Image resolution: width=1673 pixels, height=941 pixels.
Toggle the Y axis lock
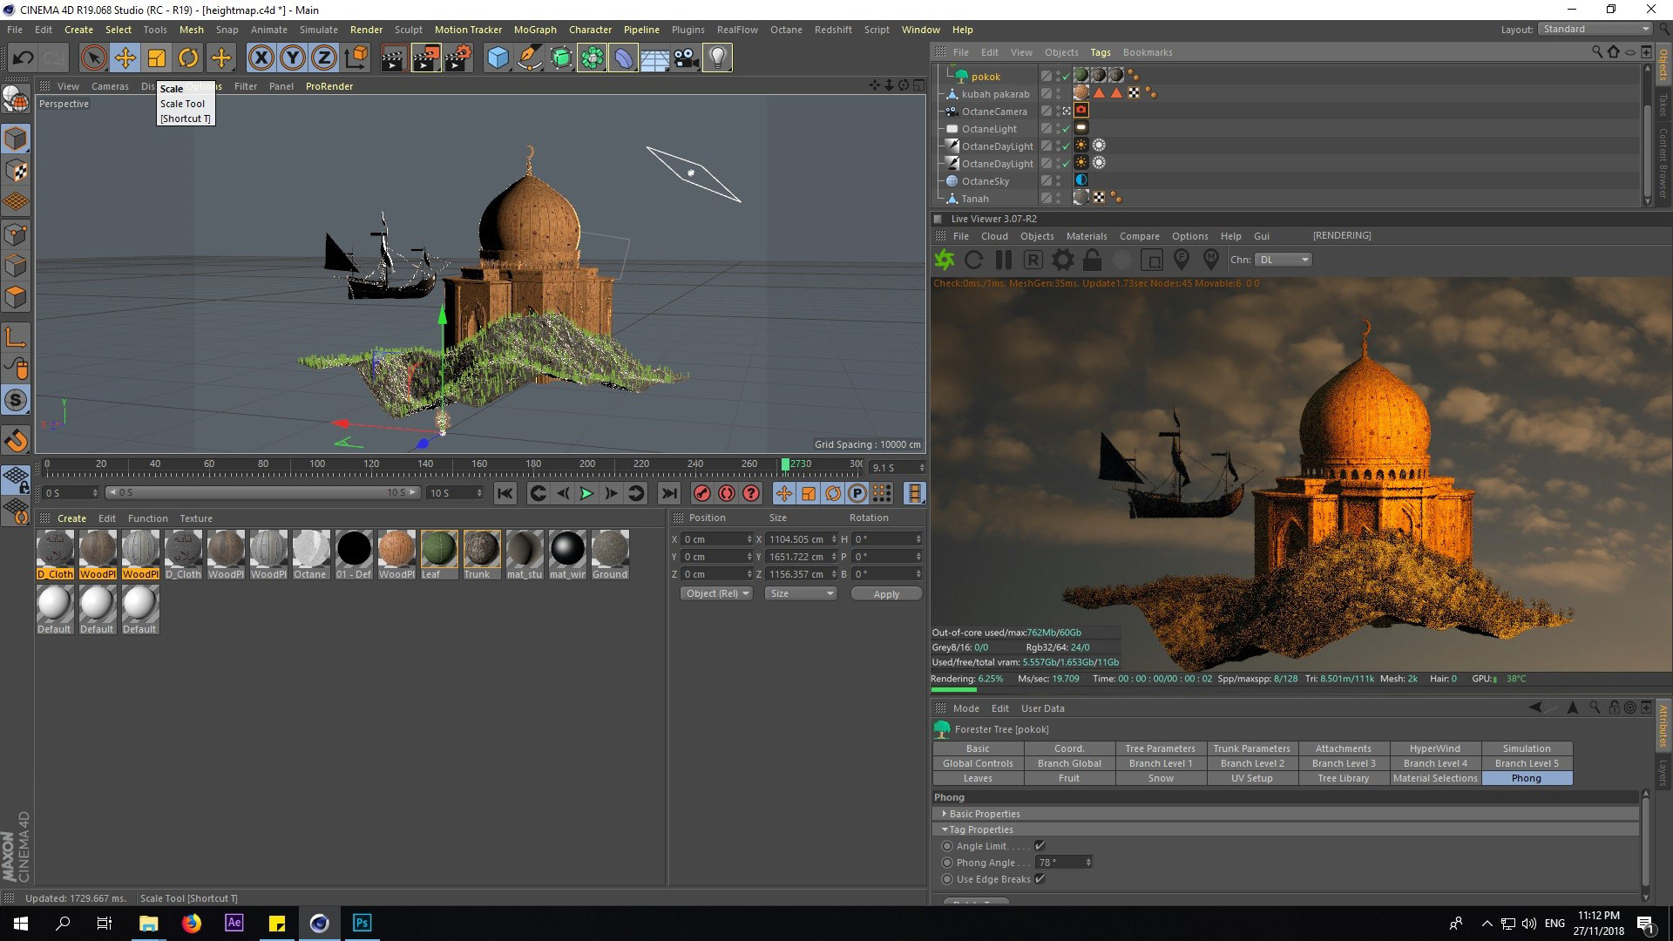(293, 58)
